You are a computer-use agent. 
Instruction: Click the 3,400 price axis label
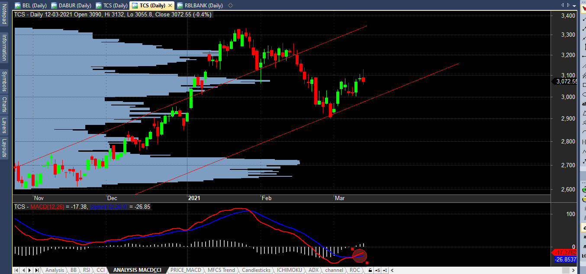[568, 16]
